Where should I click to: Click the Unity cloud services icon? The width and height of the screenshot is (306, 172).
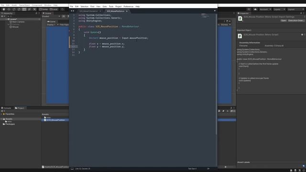tap(255, 9)
